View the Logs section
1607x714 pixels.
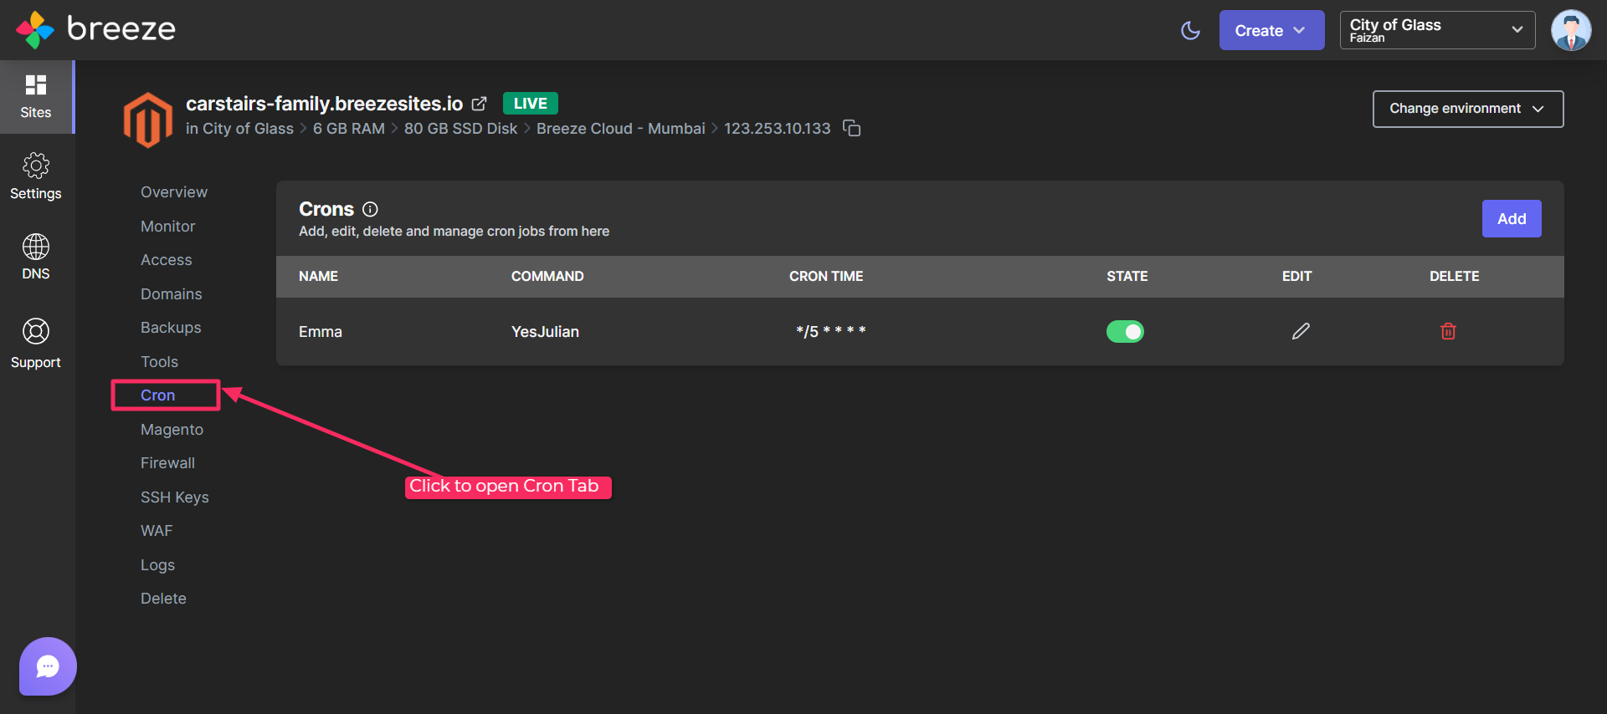point(157,565)
